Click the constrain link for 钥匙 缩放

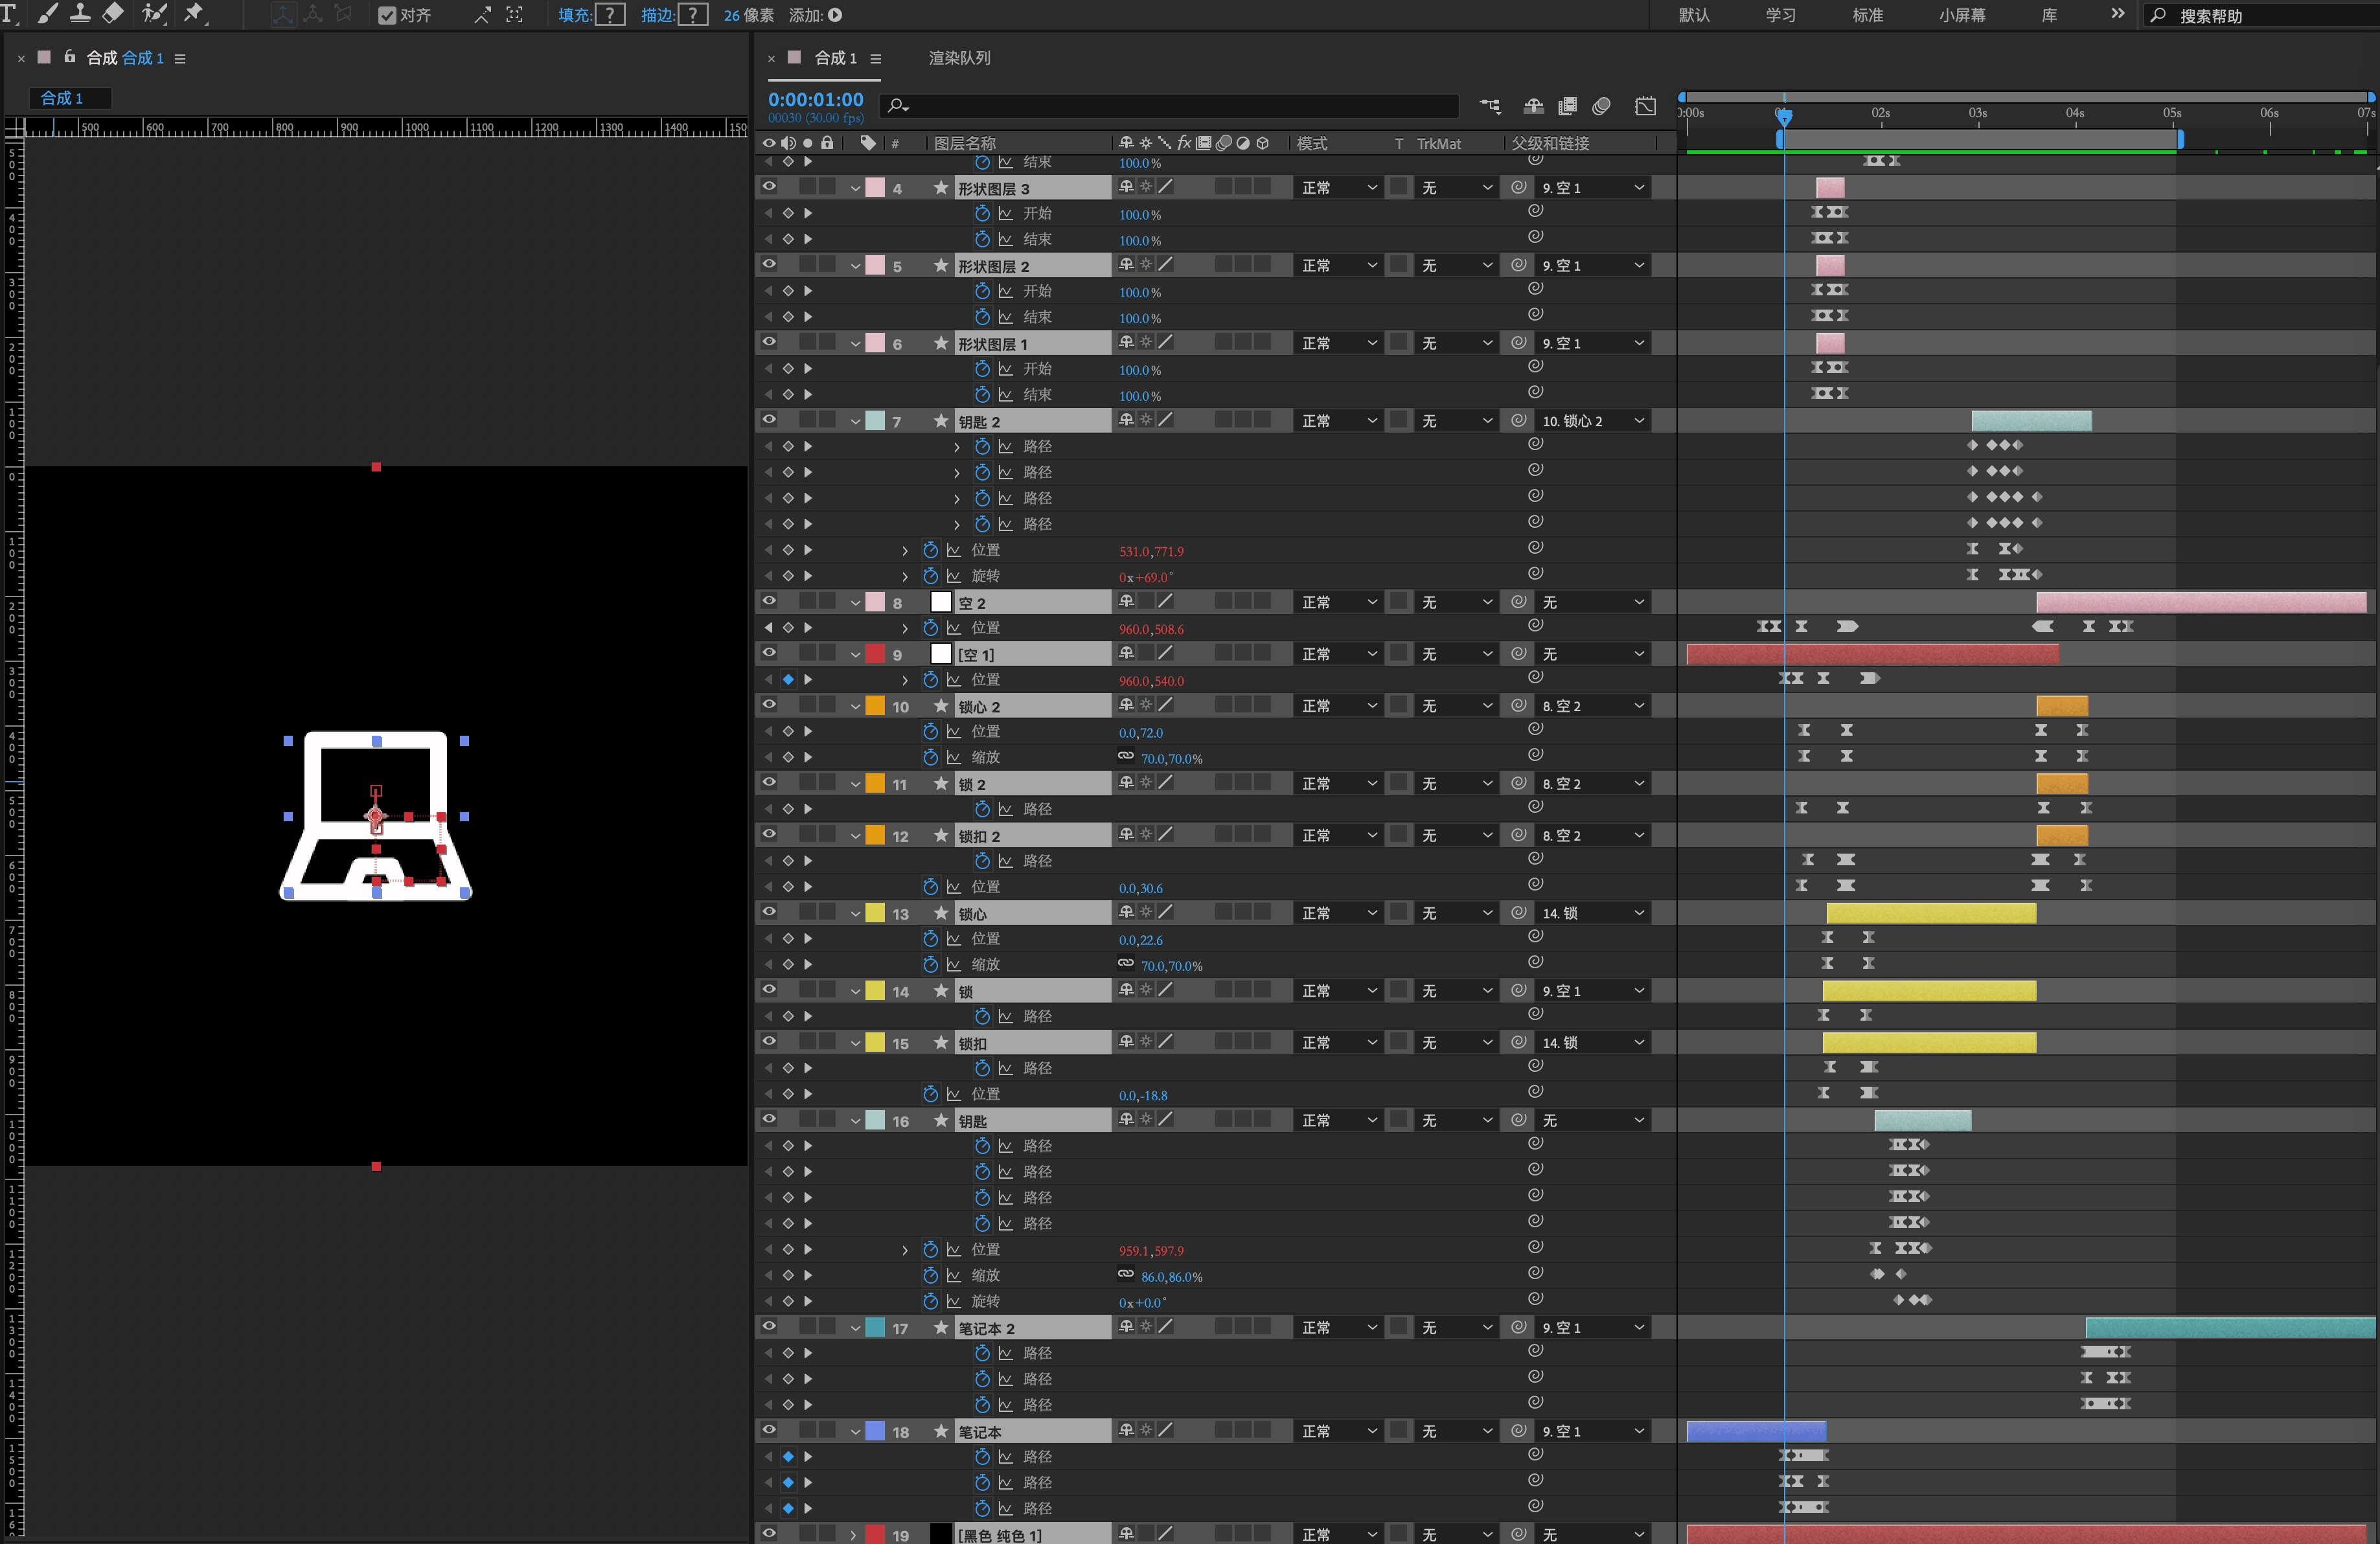[x=1125, y=1274]
